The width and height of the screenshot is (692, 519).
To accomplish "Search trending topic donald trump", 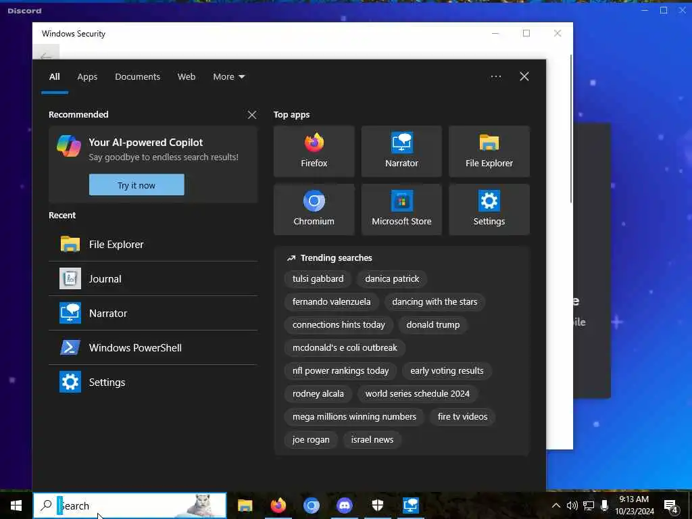I will [433, 325].
